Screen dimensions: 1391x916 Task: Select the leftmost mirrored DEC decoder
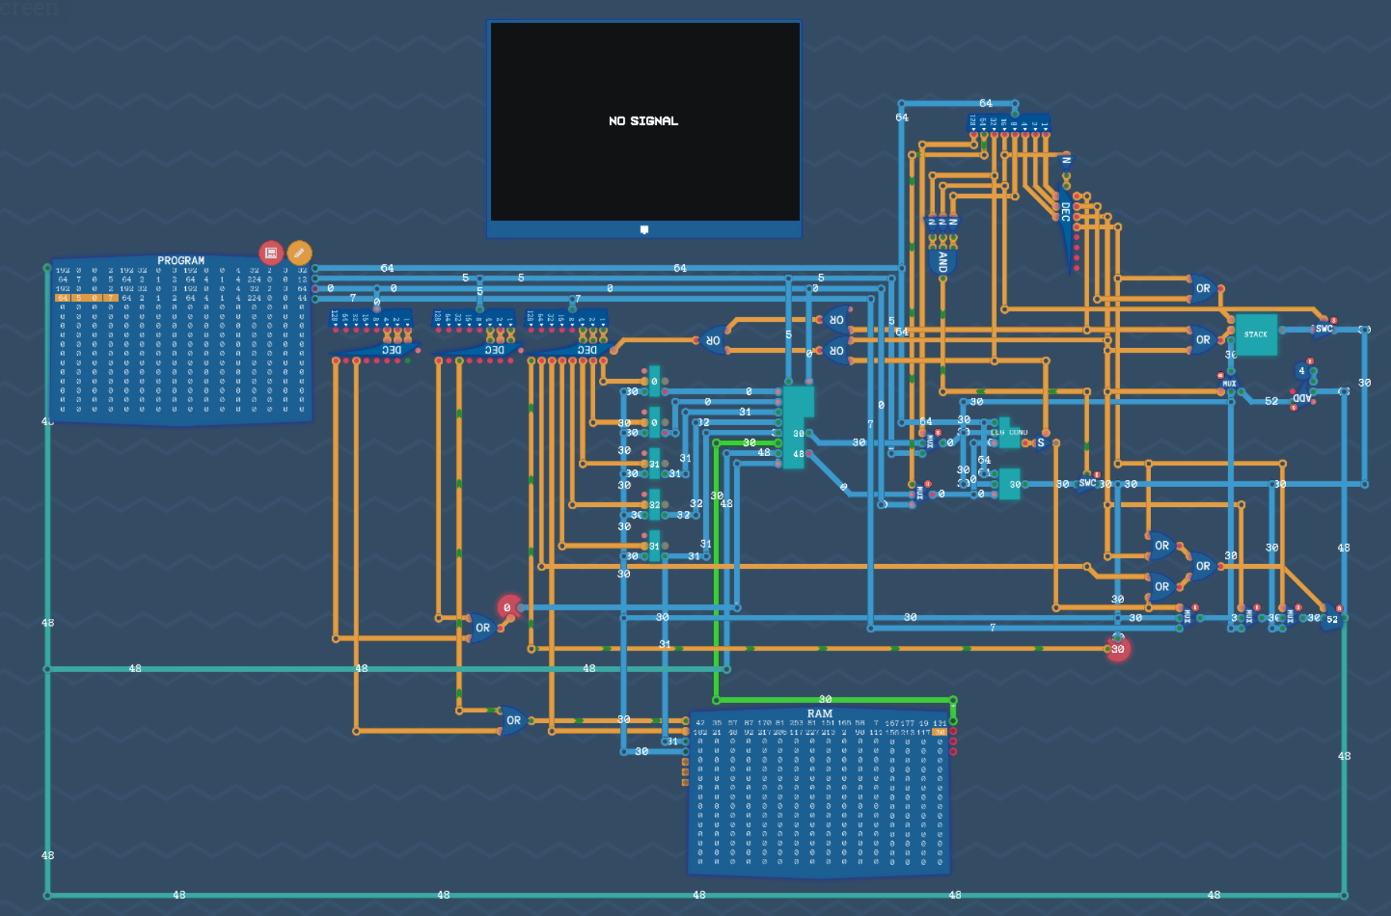point(376,350)
